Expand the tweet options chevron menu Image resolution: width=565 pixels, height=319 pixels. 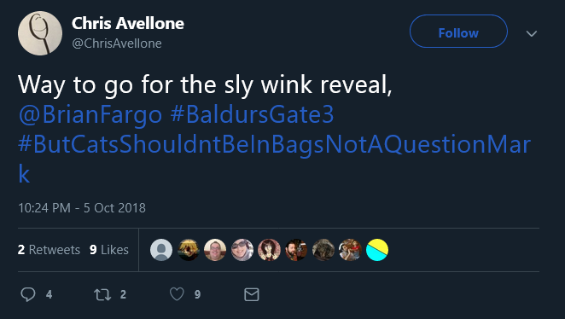pyautogui.click(x=532, y=33)
